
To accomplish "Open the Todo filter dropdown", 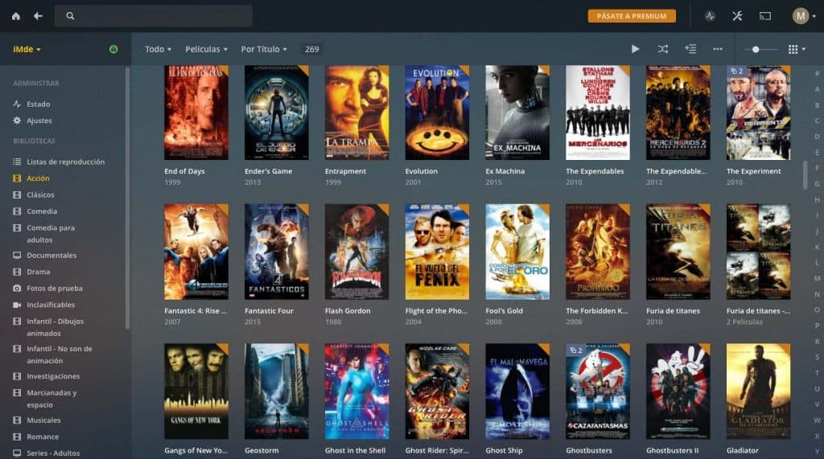I will (158, 49).
